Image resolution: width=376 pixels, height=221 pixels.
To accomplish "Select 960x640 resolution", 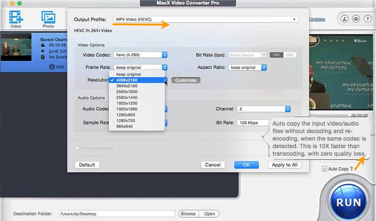I will 137,126.
